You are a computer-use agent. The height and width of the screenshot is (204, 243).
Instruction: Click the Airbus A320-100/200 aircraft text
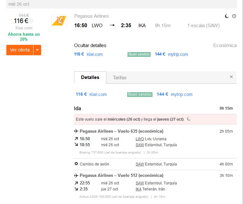tap(114, 197)
